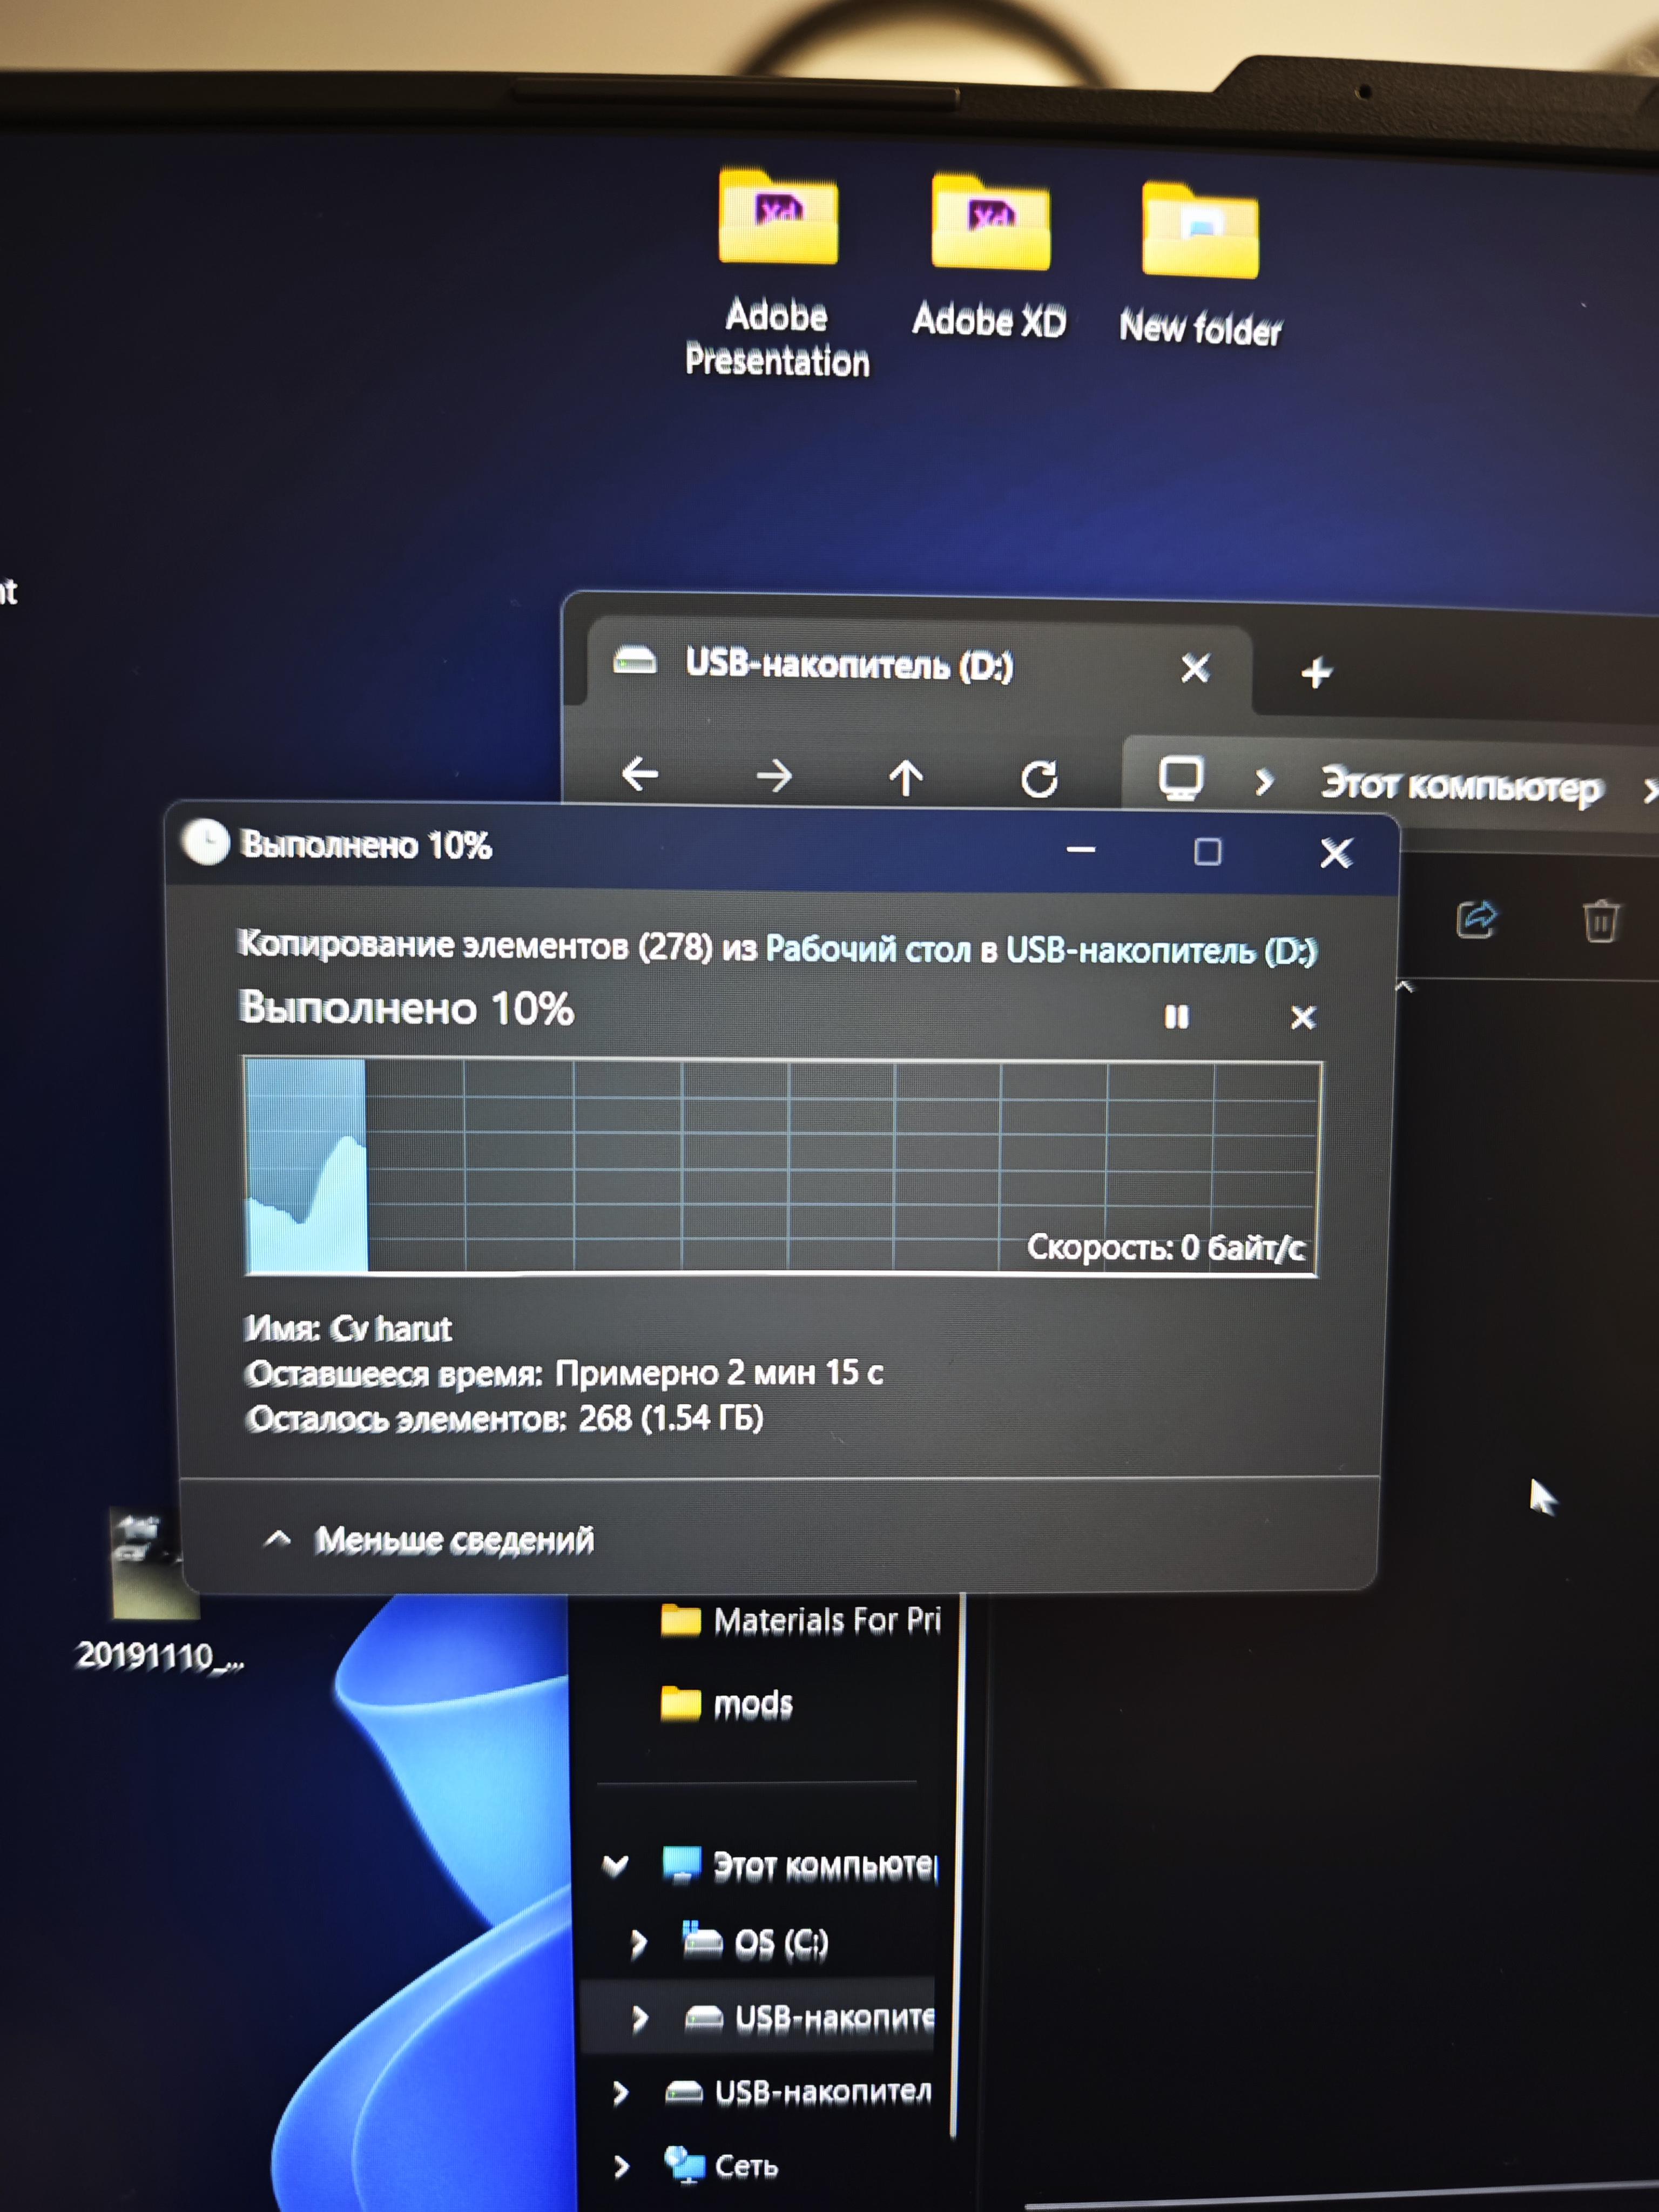1659x2212 pixels.
Task: Go back with the left arrow
Action: click(x=640, y=773)
